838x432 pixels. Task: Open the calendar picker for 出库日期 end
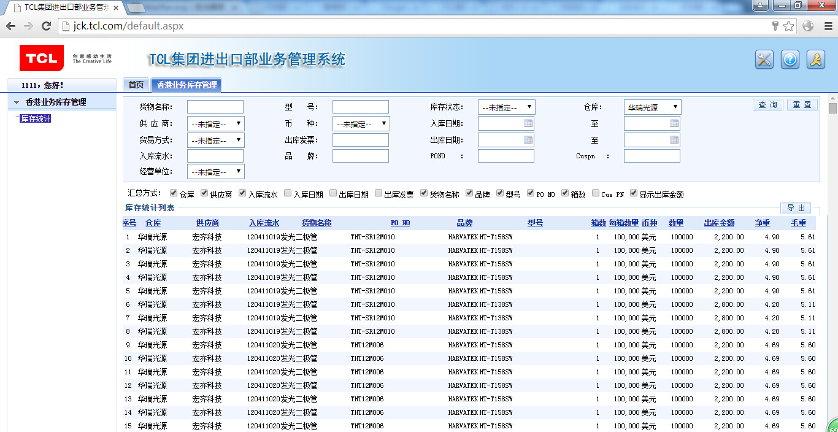(674, 140)
